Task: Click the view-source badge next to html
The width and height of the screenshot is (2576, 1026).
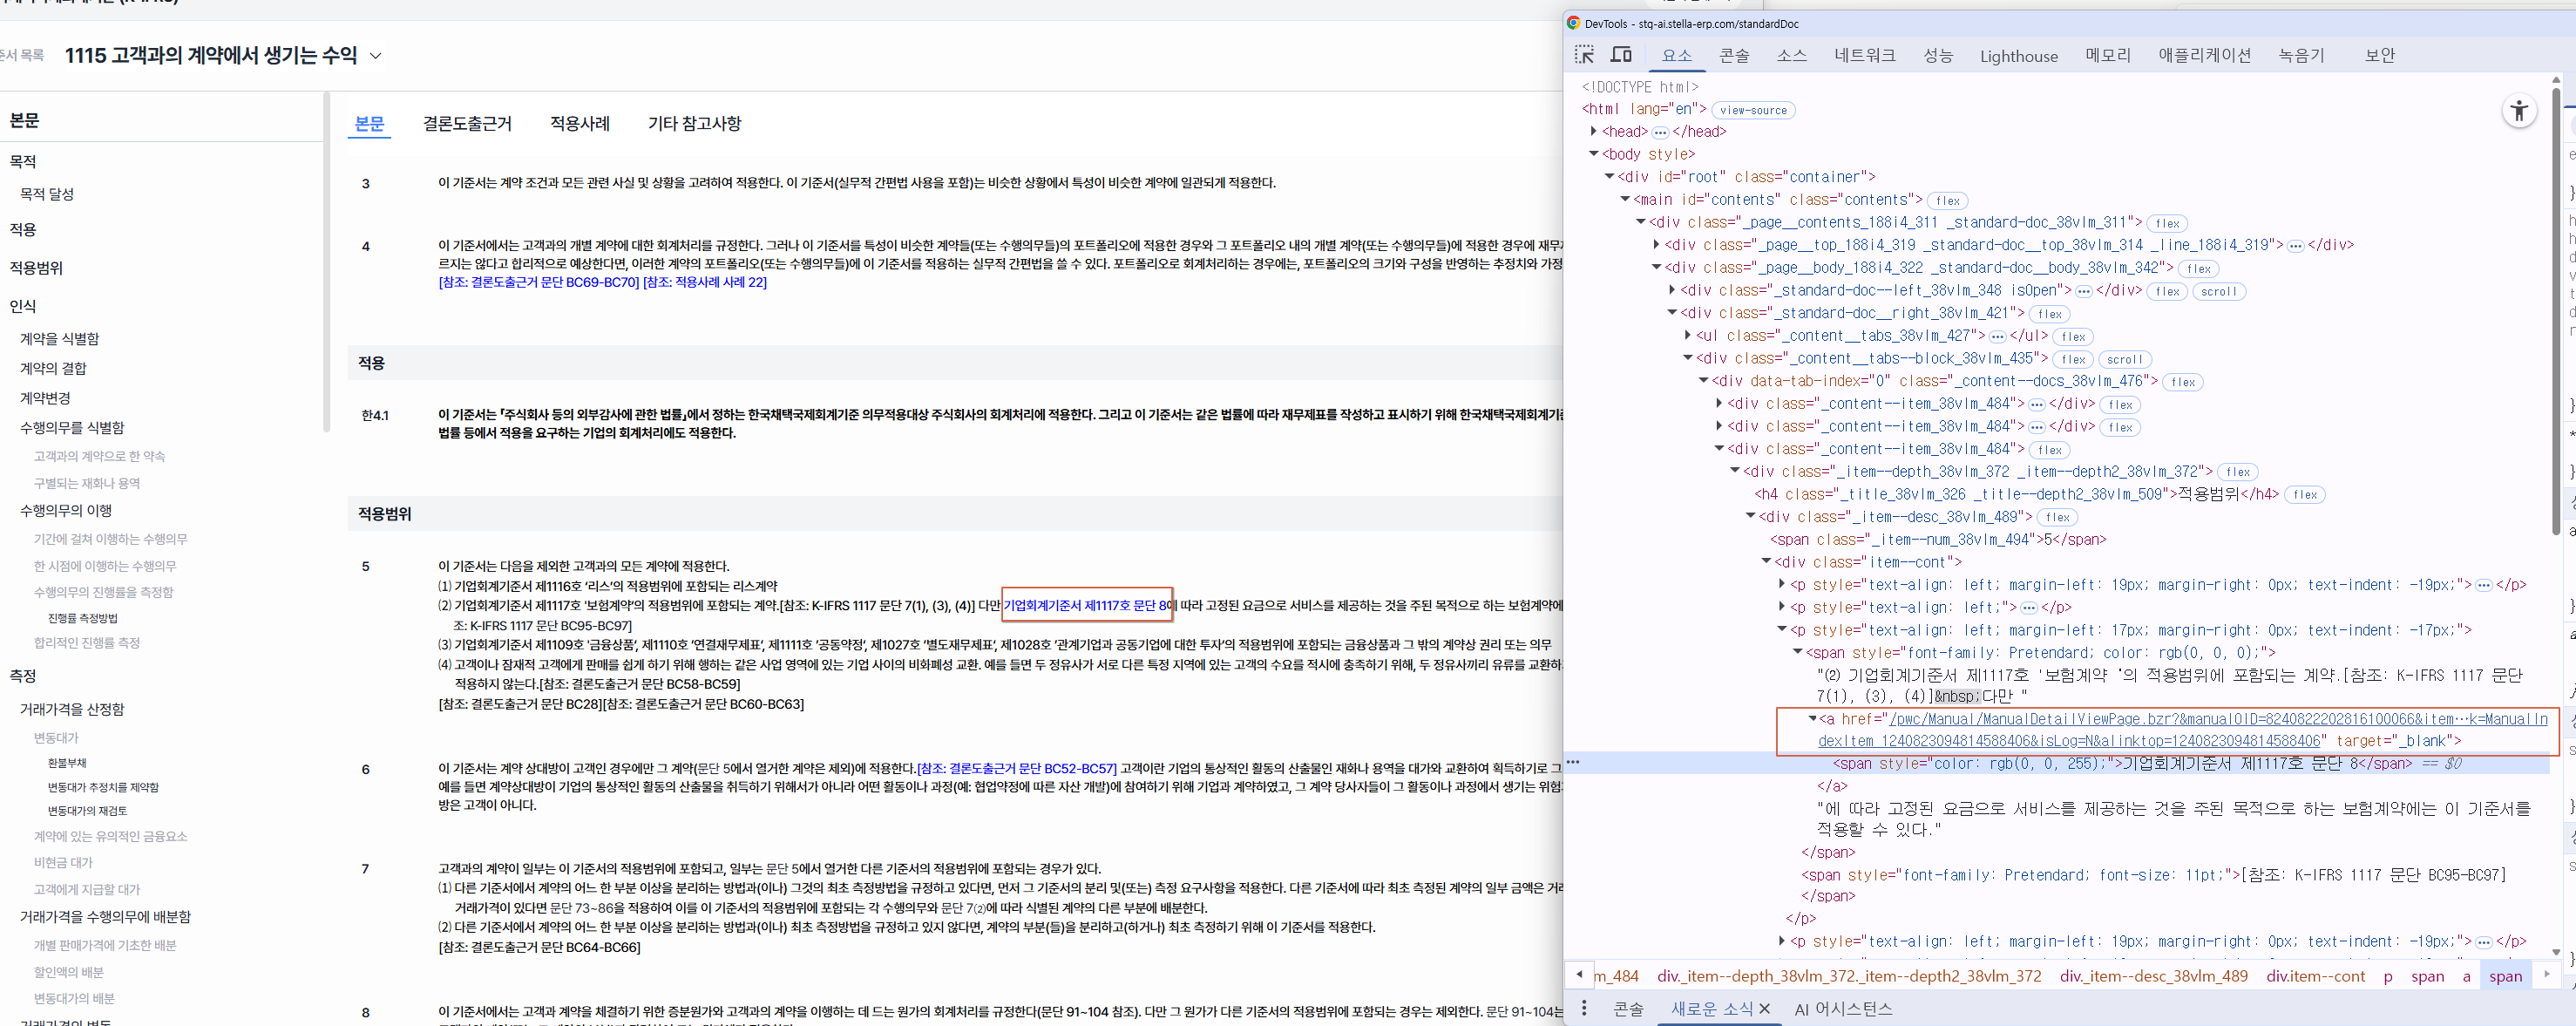Action: click(1752, 110)
